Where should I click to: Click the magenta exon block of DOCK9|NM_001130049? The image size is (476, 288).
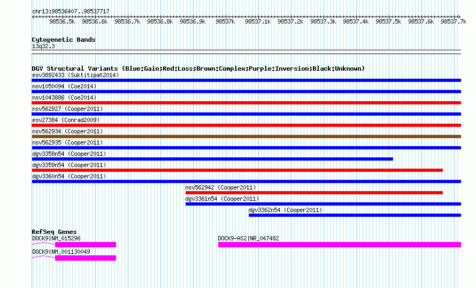pyautogui.click(x=86, y=258)
